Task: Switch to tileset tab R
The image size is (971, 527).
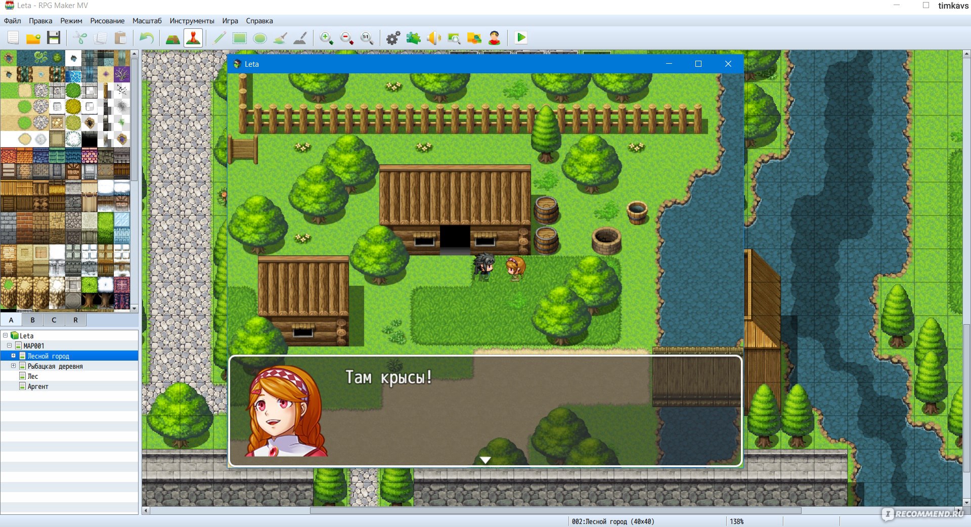Action: [x=76, y=320]
